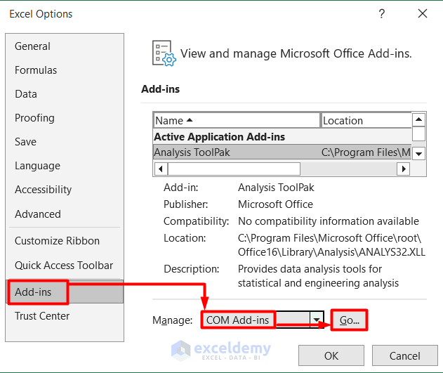Click the Help question mark icon
443x373 pixels.
click(x=381, y=13)
